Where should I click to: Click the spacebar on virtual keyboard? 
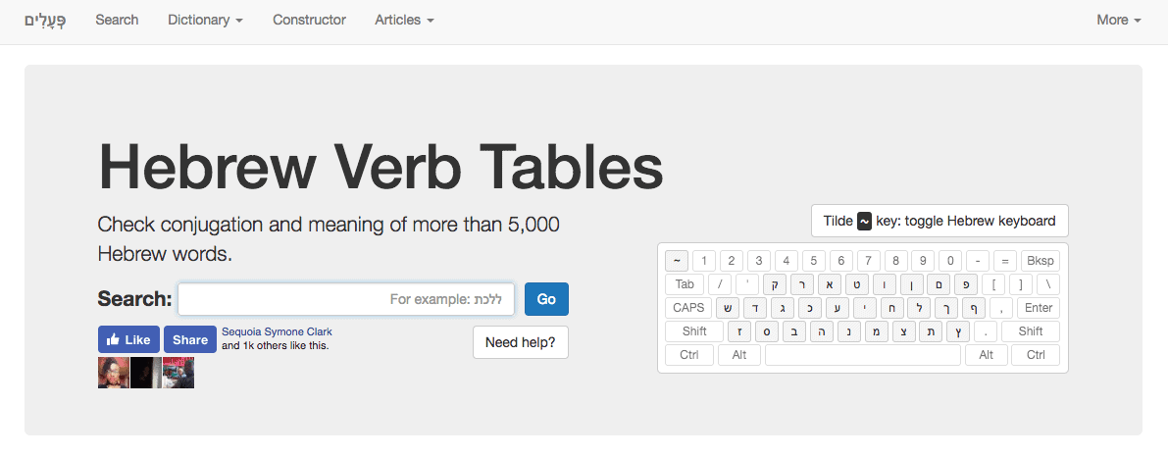tap(863, 355)
